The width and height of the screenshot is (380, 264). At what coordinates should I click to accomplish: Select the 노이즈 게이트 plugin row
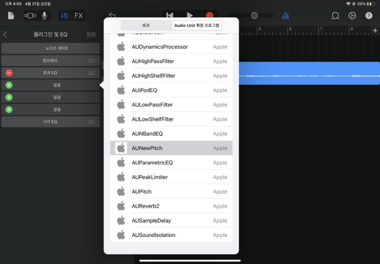pos(51,48)
